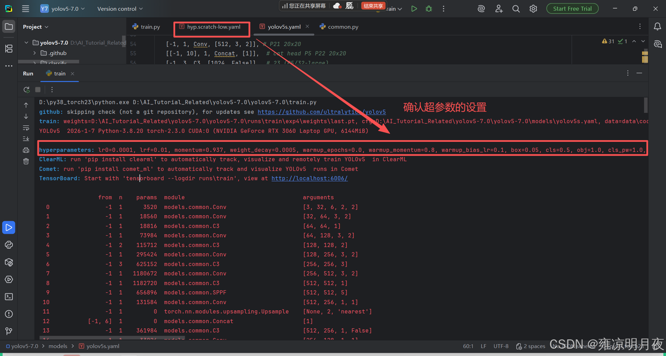Viewport: 666px width, 356px height.
Task: Switch to the hyp.scratch-low.yaml tab
Action: point(210,27)
